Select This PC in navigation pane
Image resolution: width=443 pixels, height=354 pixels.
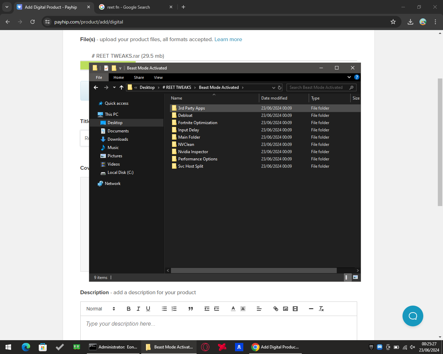(x=111, y=114)
